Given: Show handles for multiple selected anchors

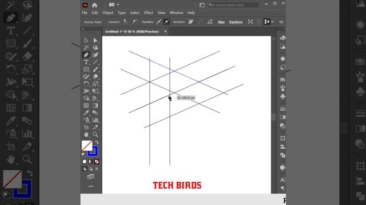Looking at the screenshot, I should pos(159,22).
